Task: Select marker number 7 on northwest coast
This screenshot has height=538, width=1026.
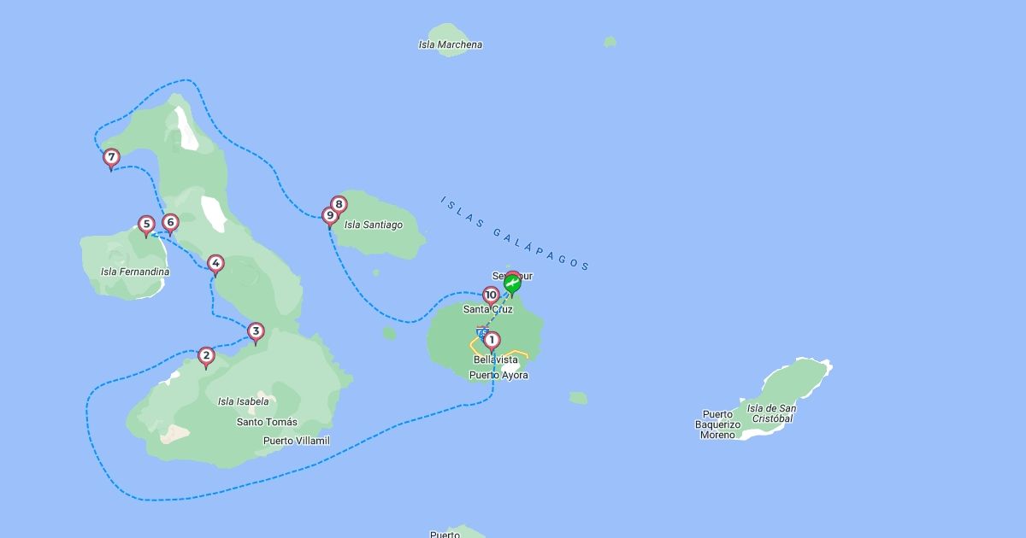Action: [x=111, y=159]
